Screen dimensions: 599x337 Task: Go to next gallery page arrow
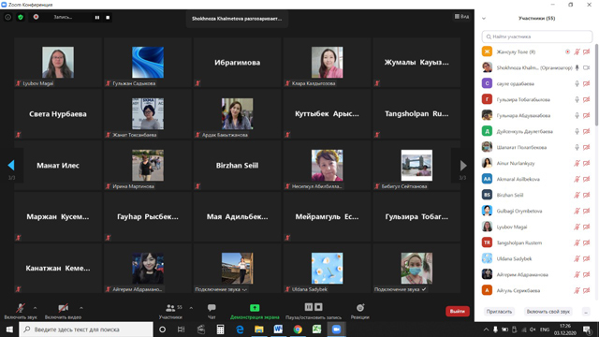[x=463, y=165]
